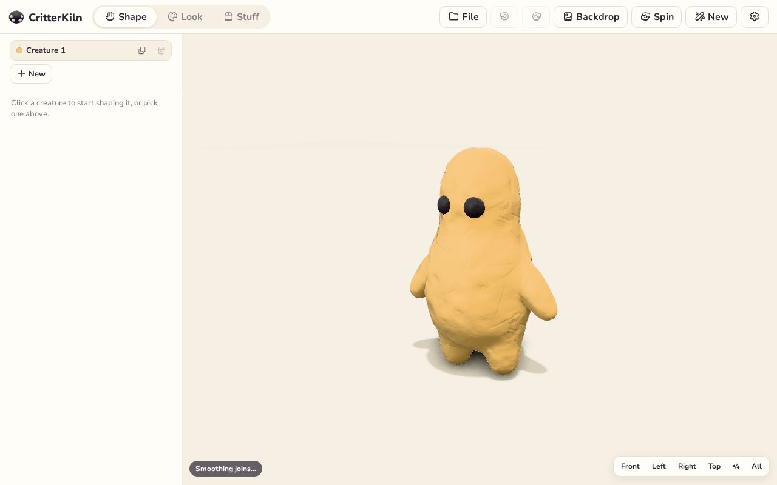Viewport: 777px width, 485px height.
Task: Open settings with the gear icon
Action: pos(755,17)
